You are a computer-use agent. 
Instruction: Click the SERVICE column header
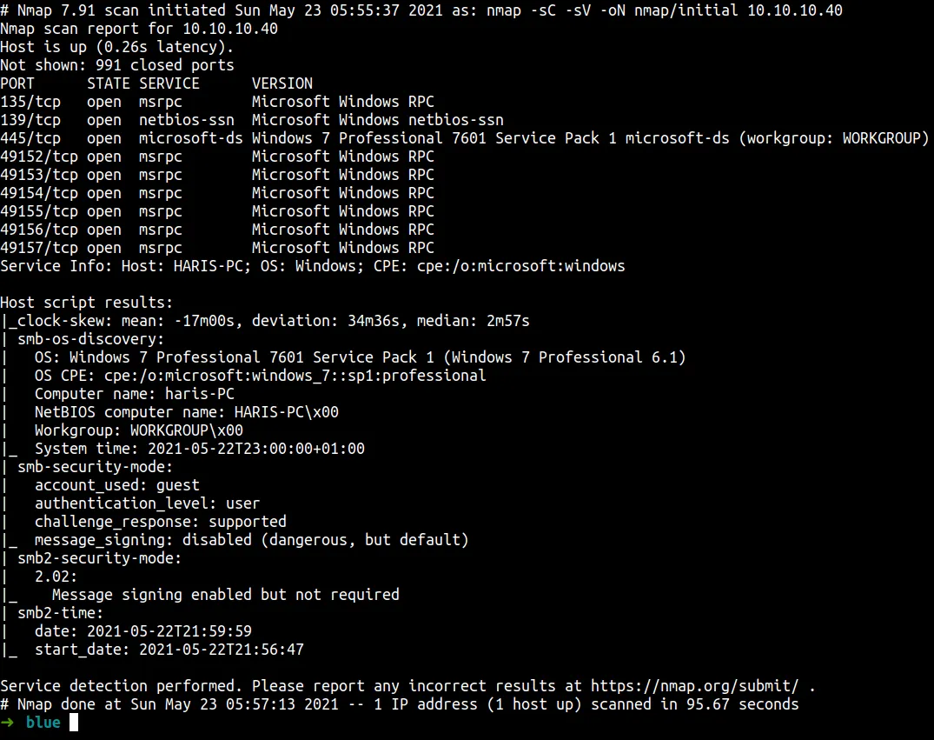point(169,83)
